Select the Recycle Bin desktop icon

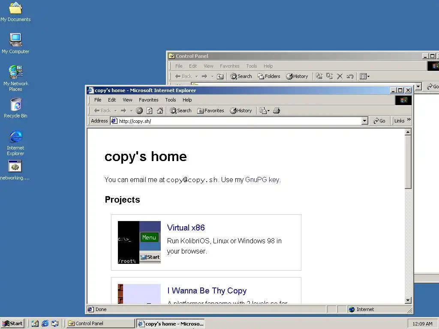(x=16, y=108)
